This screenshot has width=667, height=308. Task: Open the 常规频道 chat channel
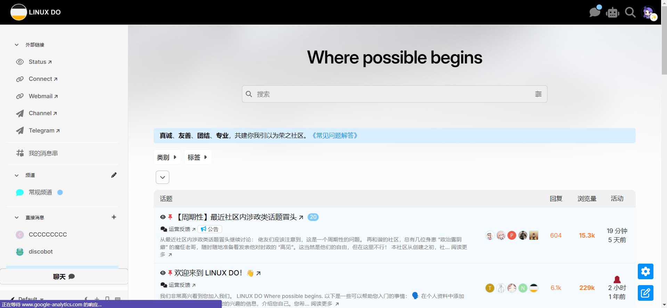[x=40, y=192]
